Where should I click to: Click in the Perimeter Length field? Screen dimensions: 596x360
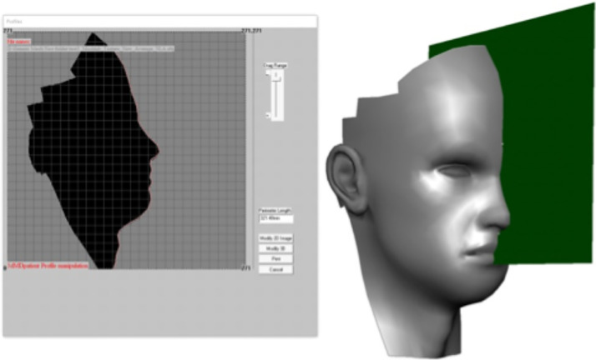[x=276, y=219]
